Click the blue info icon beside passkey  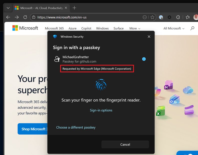coord(144,59)
